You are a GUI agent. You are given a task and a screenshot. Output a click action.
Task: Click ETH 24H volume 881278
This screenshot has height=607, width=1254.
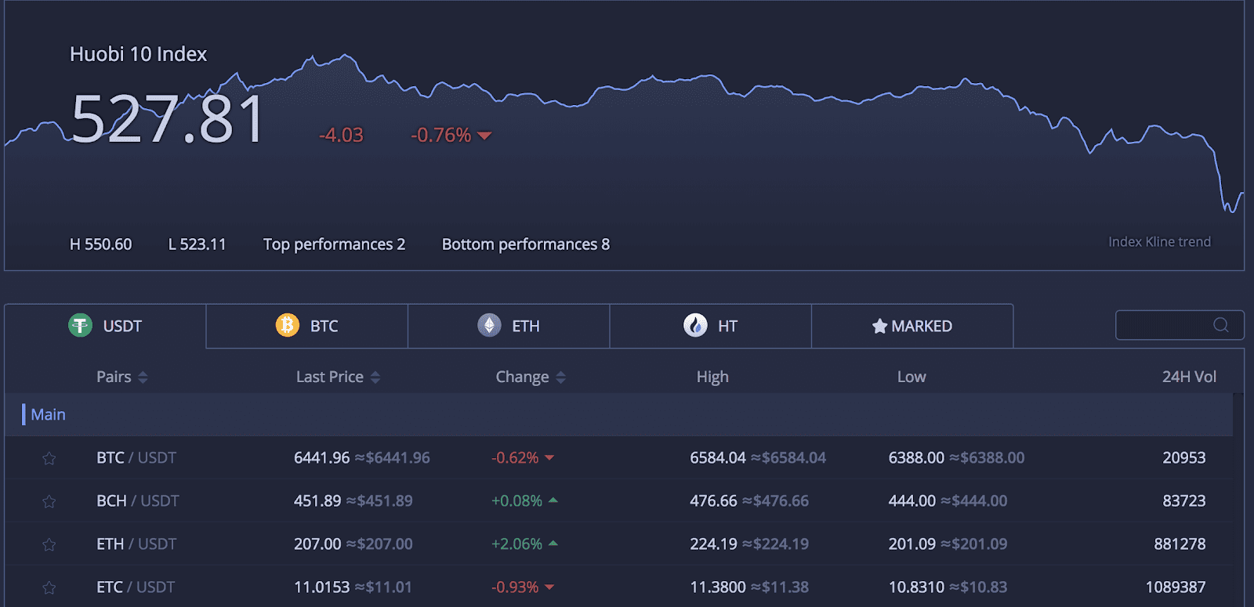tap(1180, 544)
